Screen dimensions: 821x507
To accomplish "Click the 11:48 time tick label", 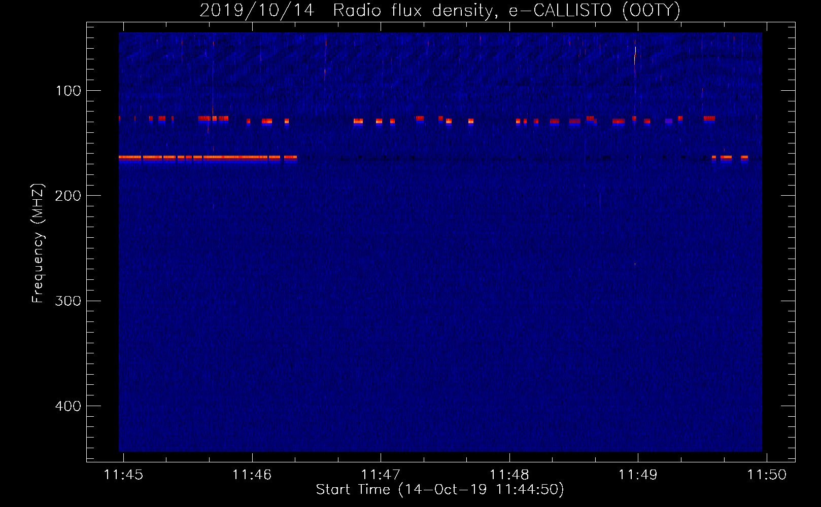I will click(509, 475).
